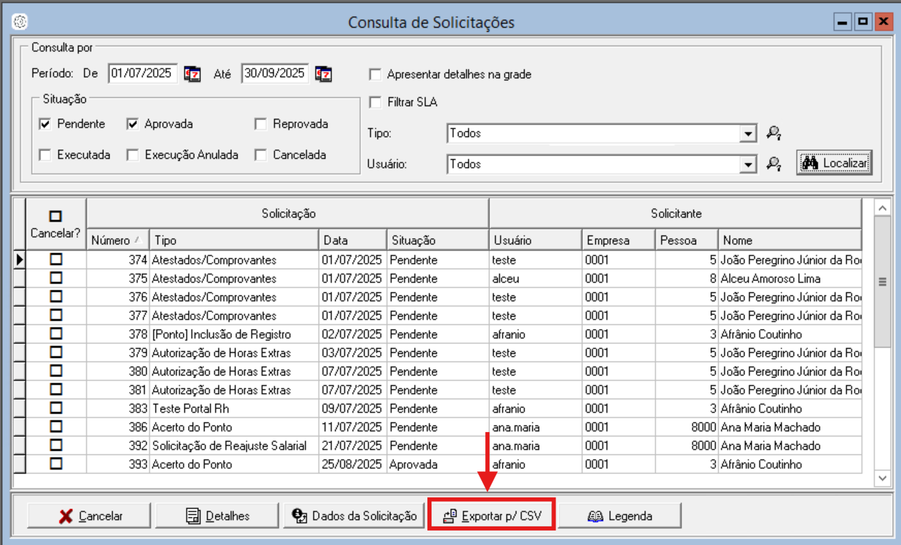Image resolution: width=901 pixels, height=545 pixels.
Task: Export the results with Exportar p/ CSV
Action: pyautogui.click(x=491, y=516)
